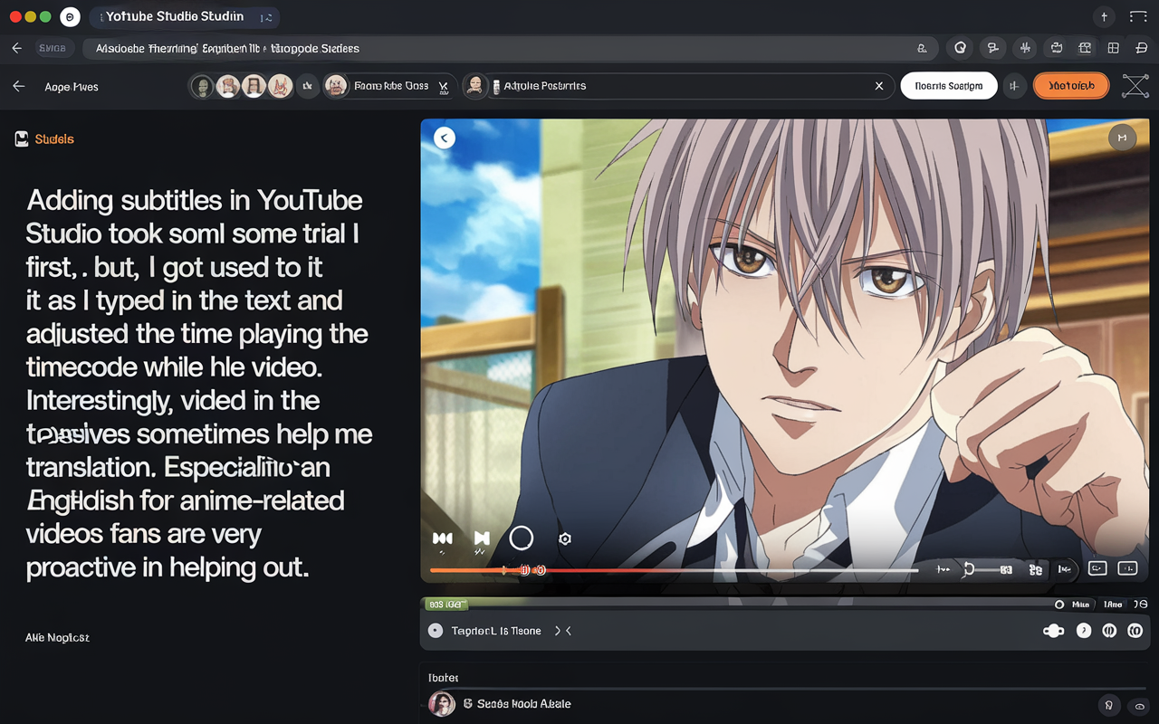Click the round H badge at video top right
Screen dimensions: 1159x724
tap(1122, 138)
